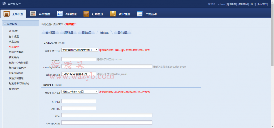Screen dimensions: 274x128
Task: Click the 全局设置 storefront icon
Action: point(7,14)
